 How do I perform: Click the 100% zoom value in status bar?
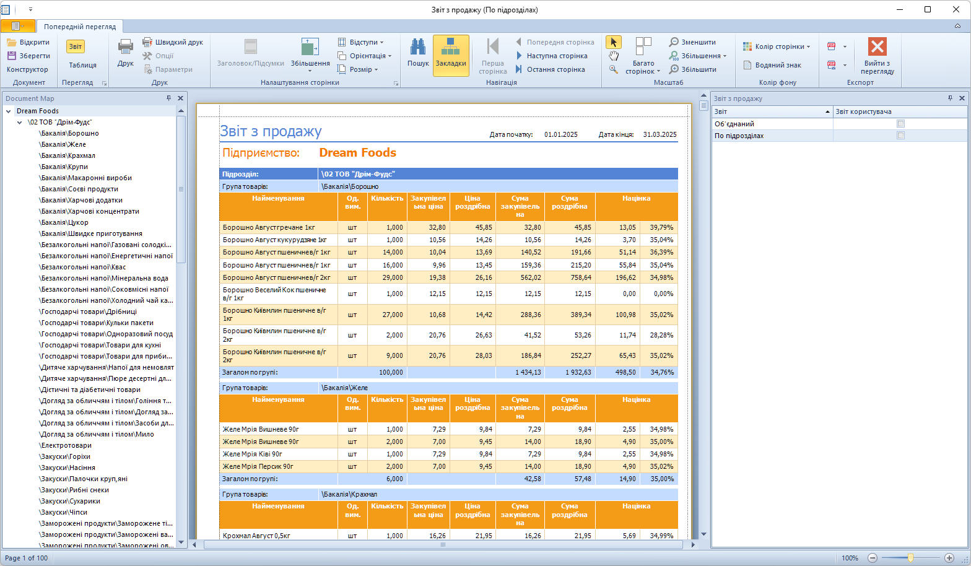850,558
